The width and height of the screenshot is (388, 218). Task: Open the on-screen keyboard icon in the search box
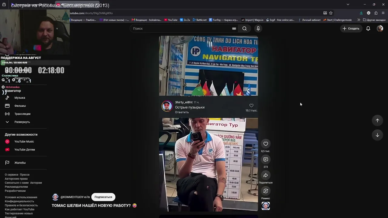pos(234,28)
